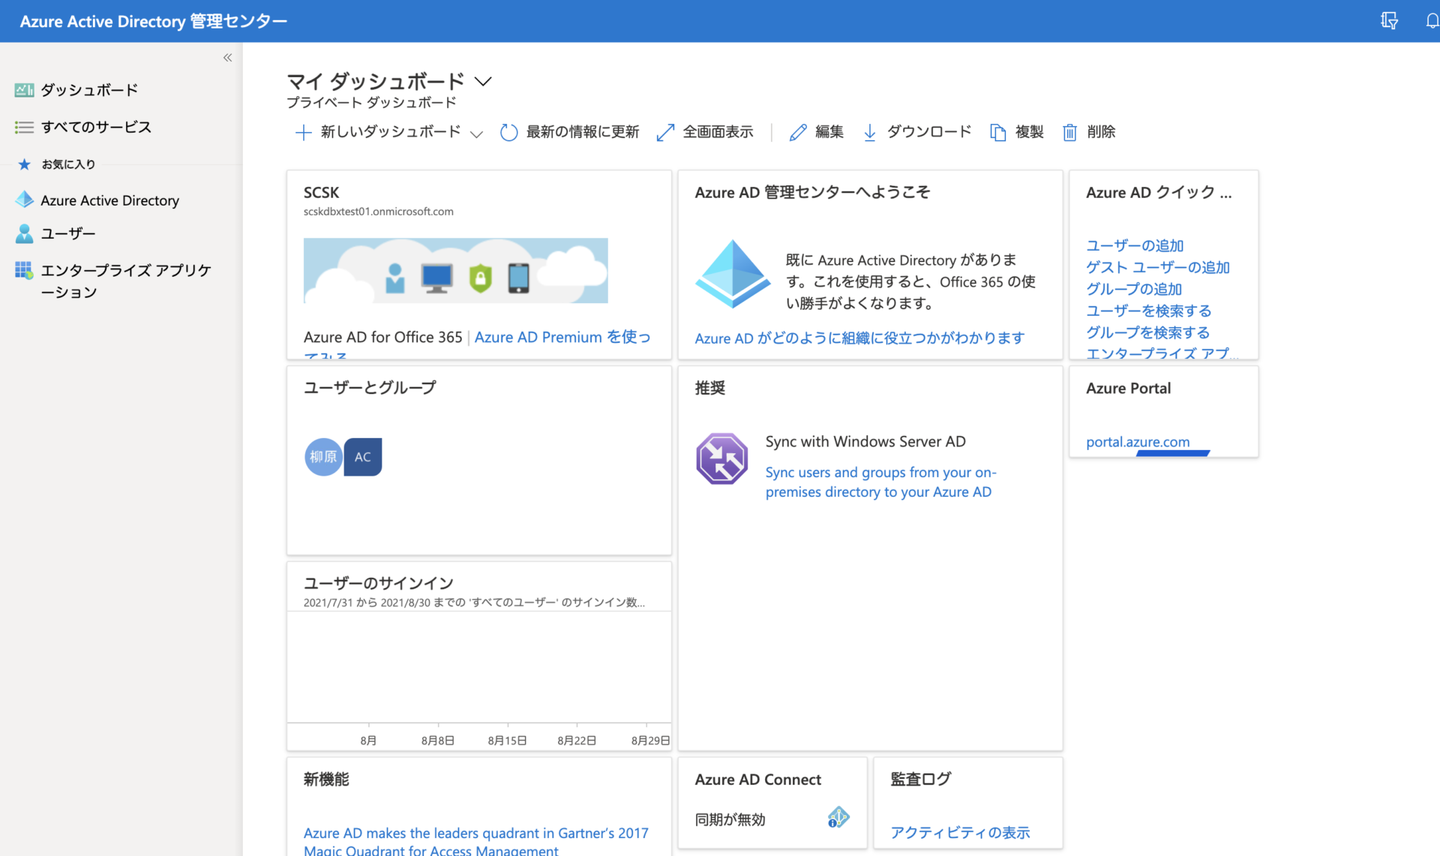Click the Azure AD Connect sync status icon
The height and width of the screenshot is (856, 1440).
point(838,818)
